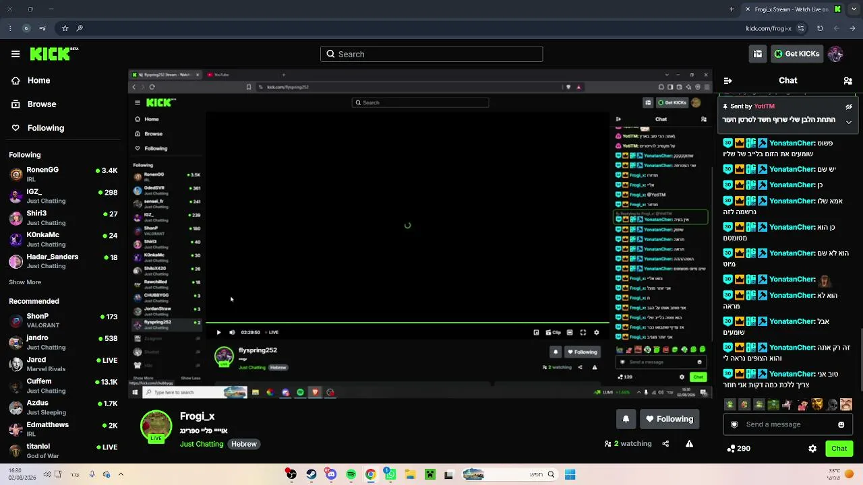Screen dimensions: 863x485
Task: Expand followed channels with Show More
Action: pyautogui.click(x=25, y=282)
